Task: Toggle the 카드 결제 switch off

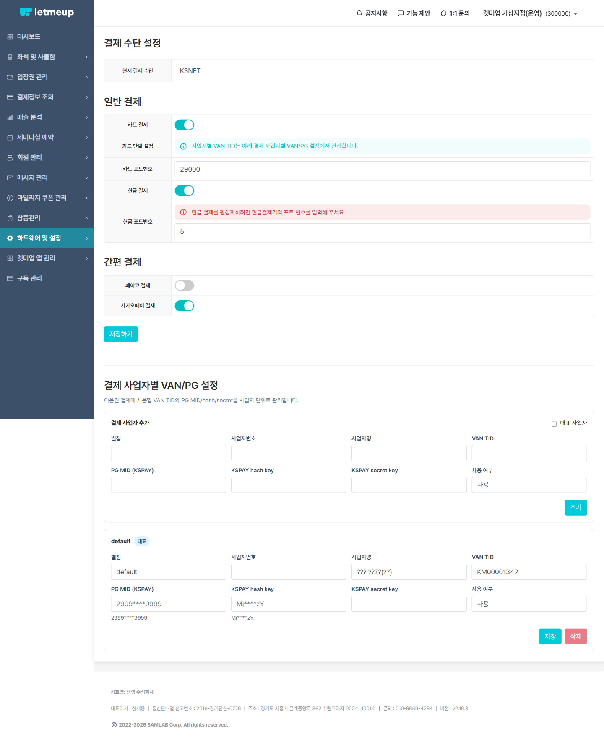Action: pos(184,125)
